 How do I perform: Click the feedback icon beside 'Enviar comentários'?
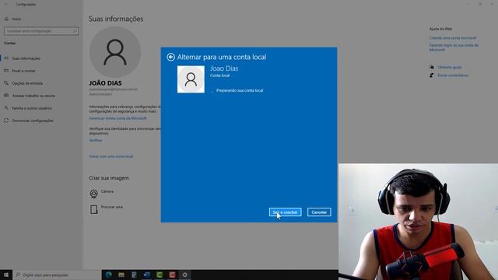click(x=431, y=75)
